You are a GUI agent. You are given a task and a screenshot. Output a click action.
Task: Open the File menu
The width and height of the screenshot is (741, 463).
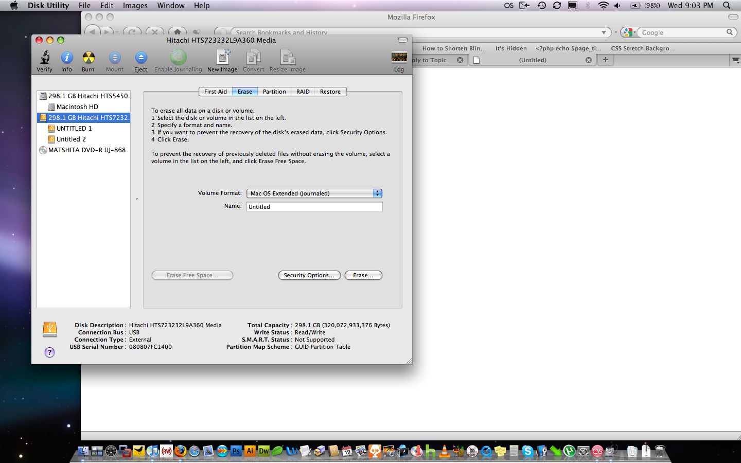click(85, 5)
